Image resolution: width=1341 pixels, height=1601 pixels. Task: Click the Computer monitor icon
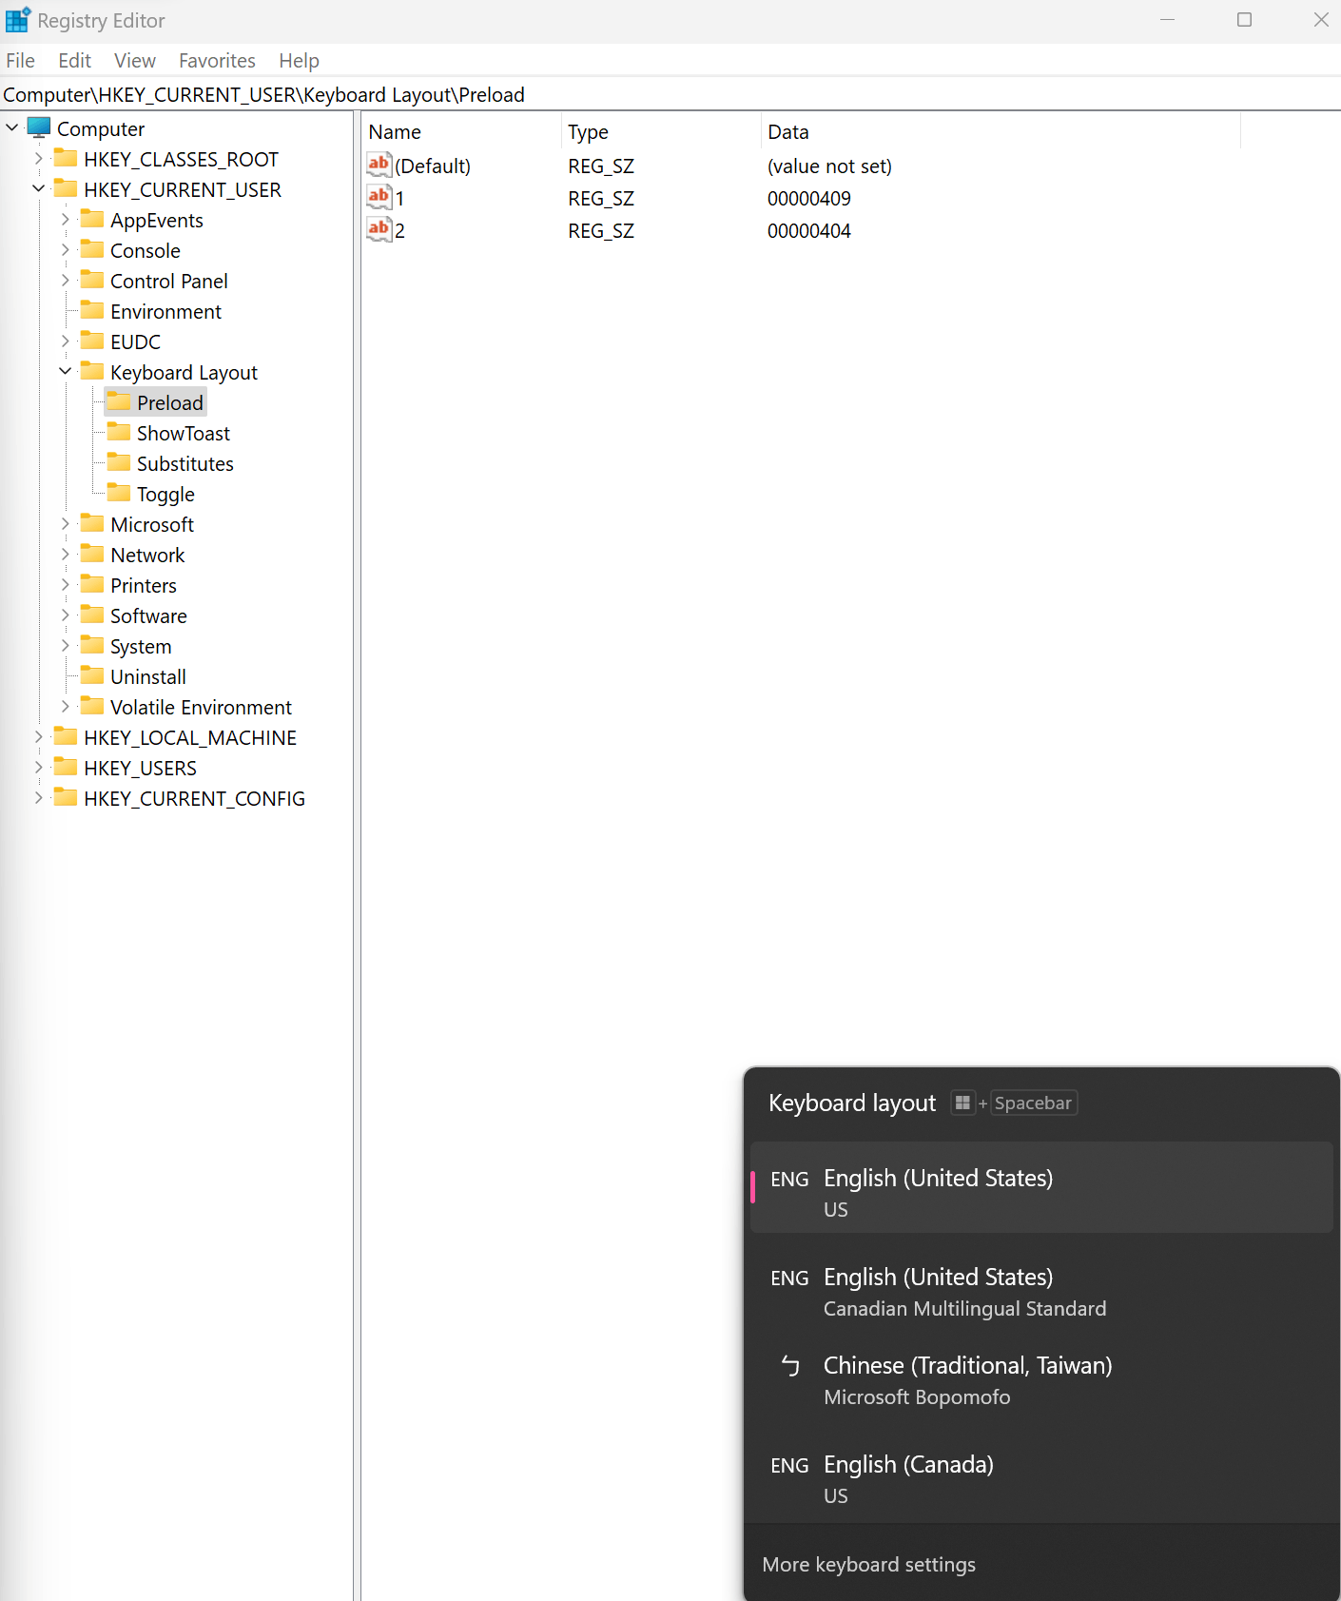(x=39, y=127)
